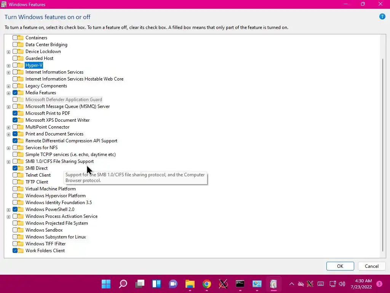The width and height of the screenshot is (390, 293).
Task: Expand Windows Process Activation Service node
Action: tap(8, 217)
